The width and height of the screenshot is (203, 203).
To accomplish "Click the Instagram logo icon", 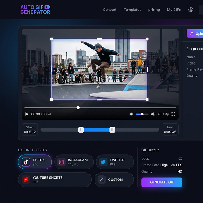I will click(61, 162).
